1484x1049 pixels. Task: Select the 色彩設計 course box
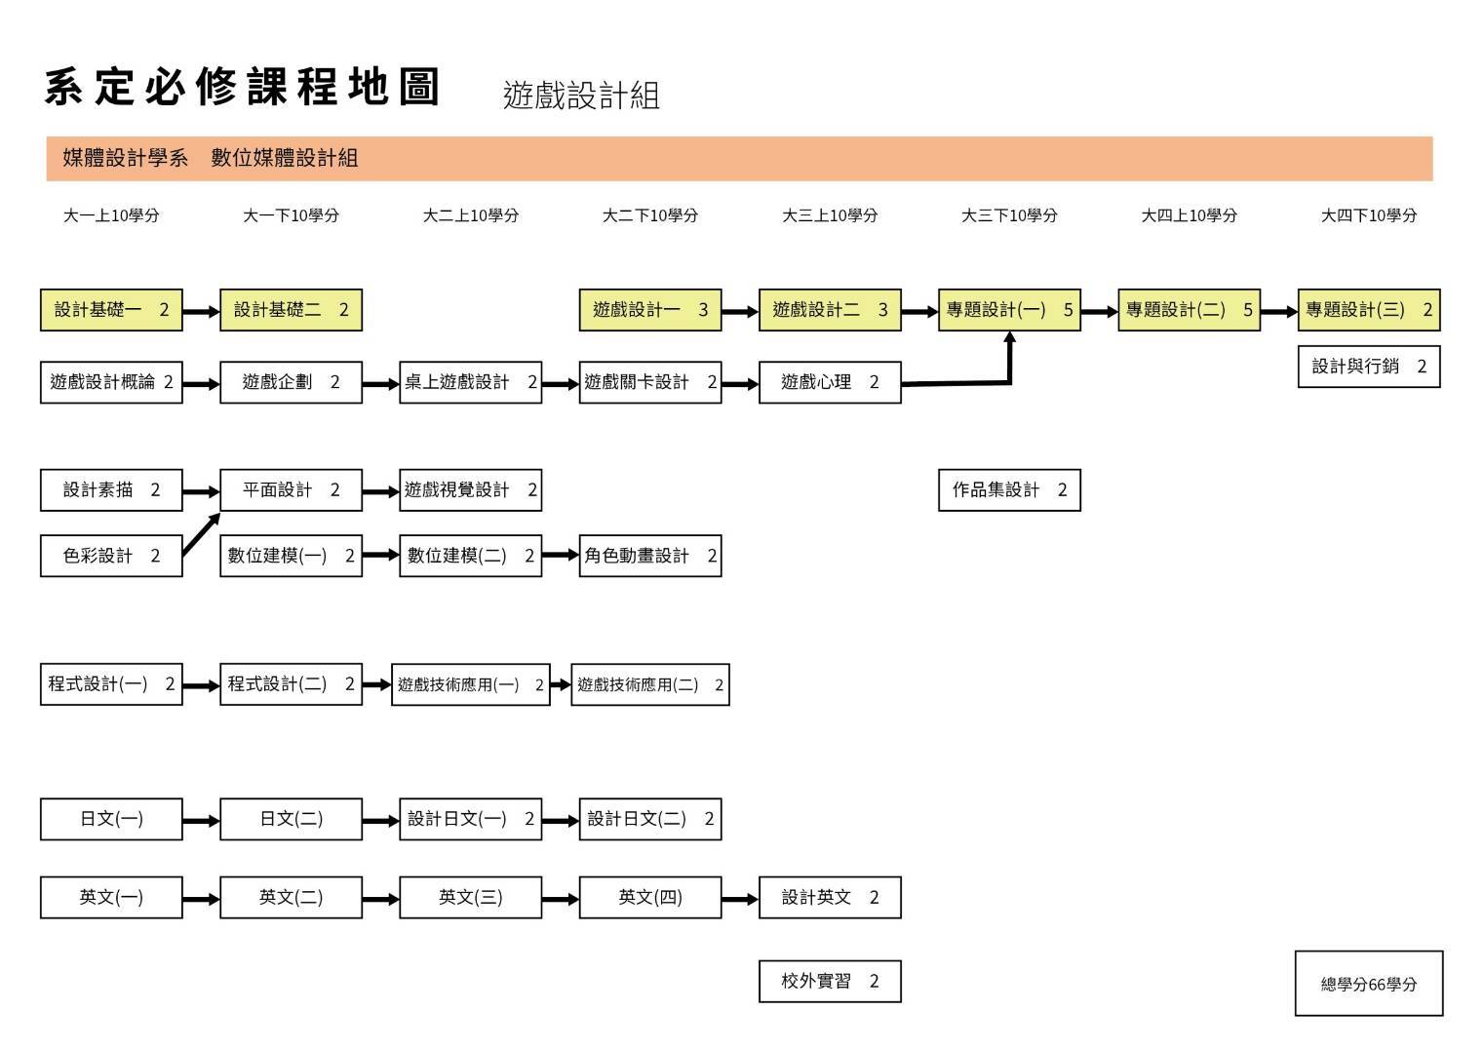click(111, 556)
